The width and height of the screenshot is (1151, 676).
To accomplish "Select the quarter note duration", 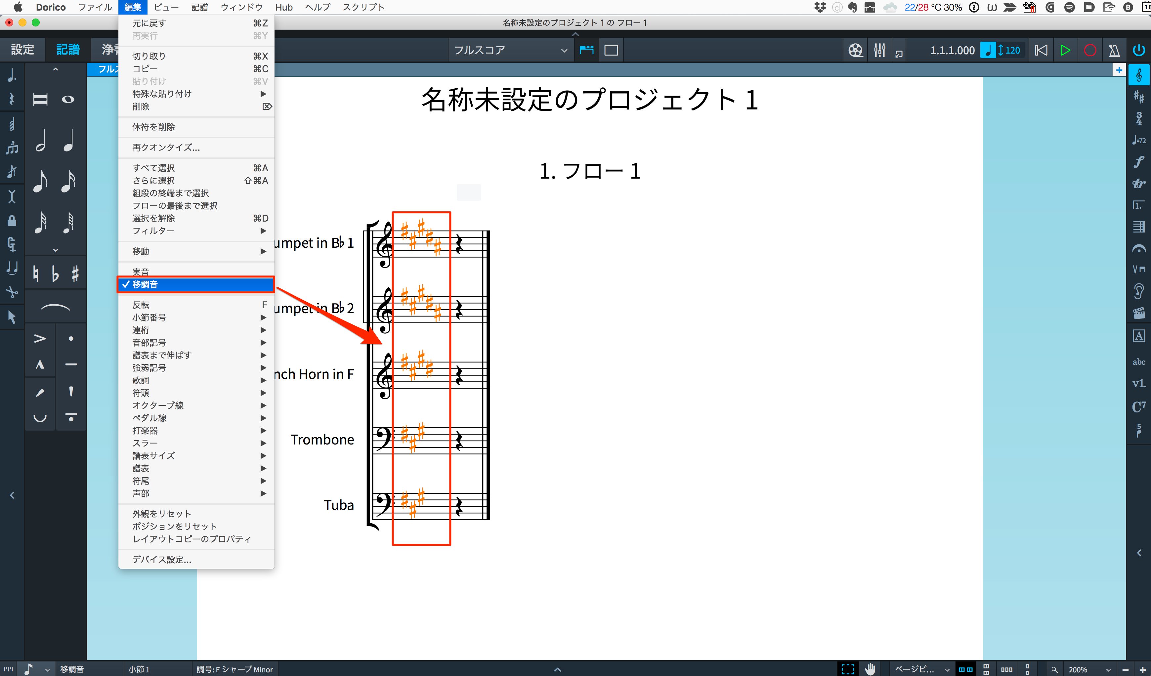I will tap(68, 140).
